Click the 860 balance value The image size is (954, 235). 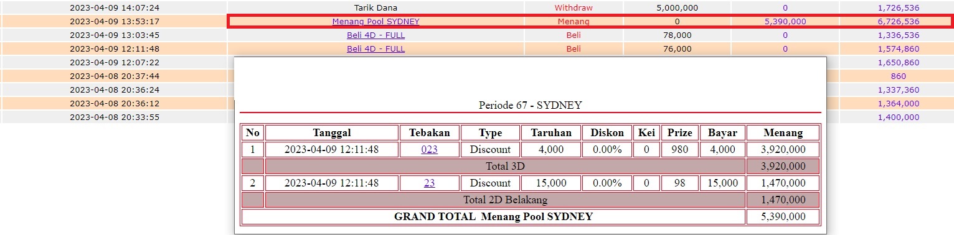click(x=898, y=76)
